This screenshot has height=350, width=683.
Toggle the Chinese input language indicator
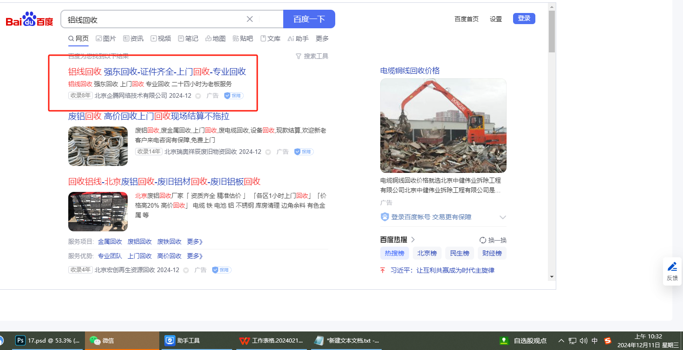(x=595, y=341)
